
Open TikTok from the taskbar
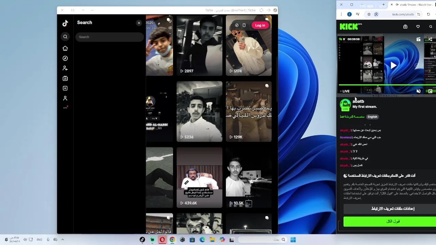point(142,240)
